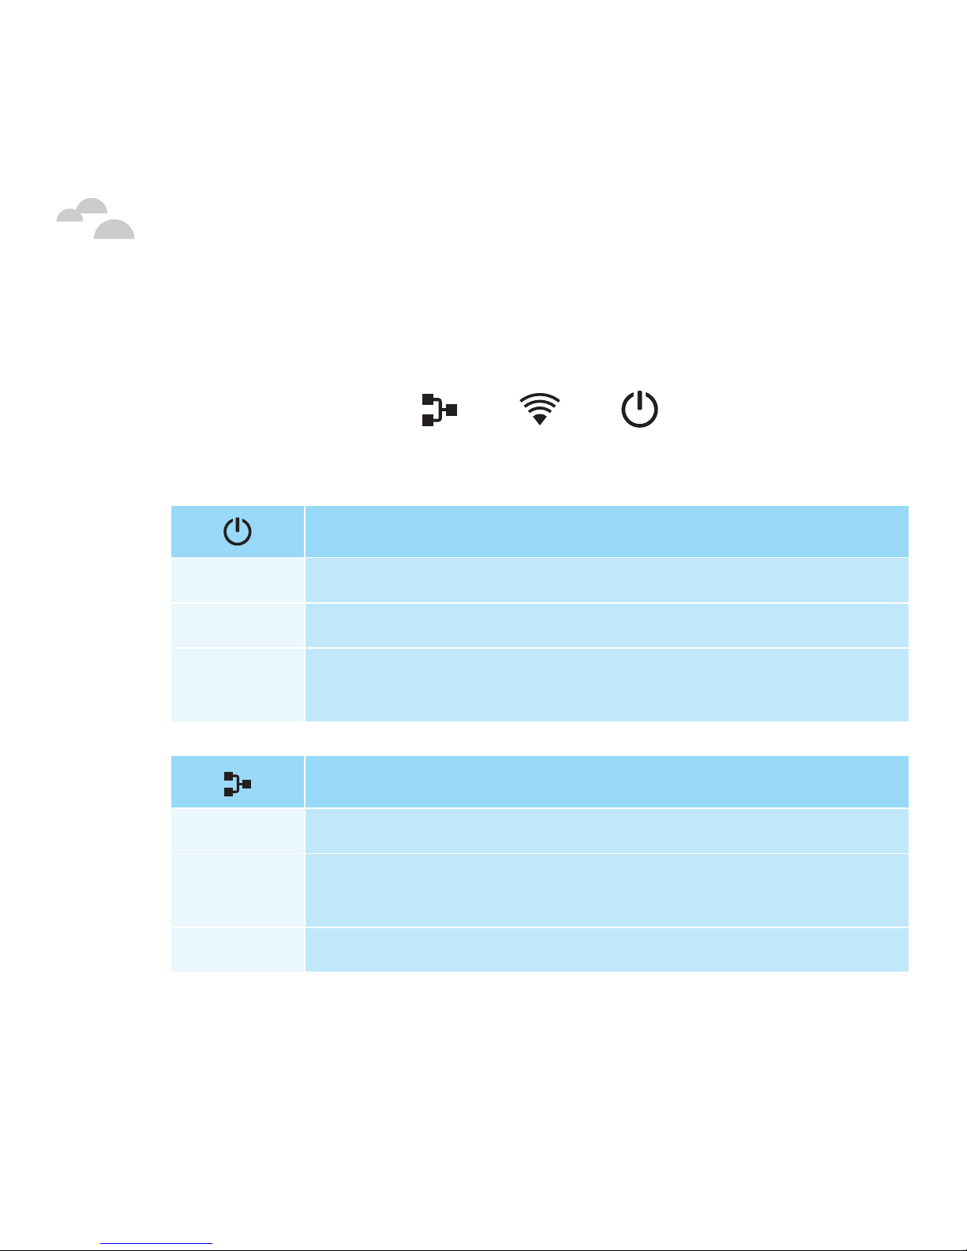The width and height of the screenshot is (967, 1251).
Task: Click first-row wide cell in power table
Action: (x=606, y=580)
